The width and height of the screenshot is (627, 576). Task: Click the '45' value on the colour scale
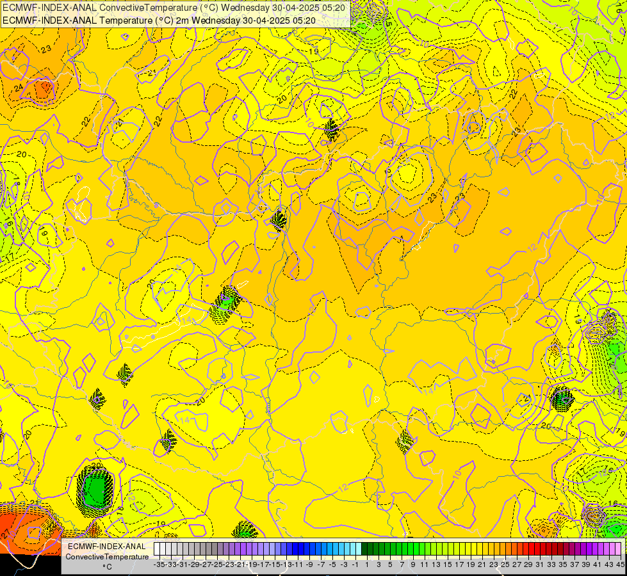click(x=620, y=565)
